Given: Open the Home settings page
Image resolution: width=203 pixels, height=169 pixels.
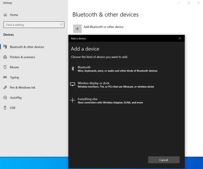Looking at the screenshot, I should 14,15.
